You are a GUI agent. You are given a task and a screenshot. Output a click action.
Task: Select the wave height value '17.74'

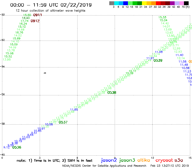pos(24,21)
